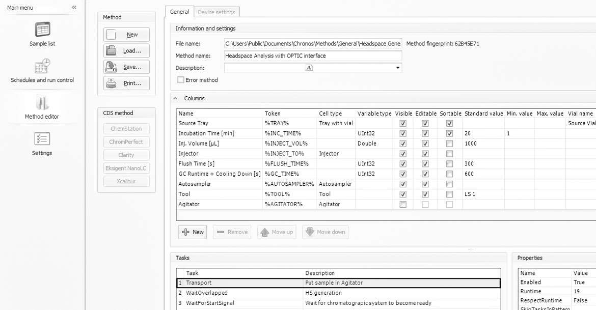Click the plus icon on the Columns New button
Screen dimensions: 596x310
(185, 232)
